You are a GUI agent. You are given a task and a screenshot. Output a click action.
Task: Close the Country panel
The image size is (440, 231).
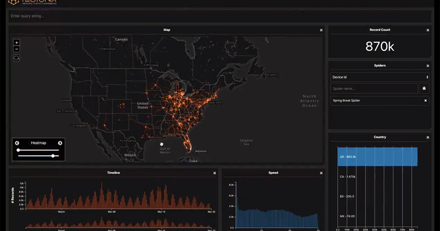428,137
